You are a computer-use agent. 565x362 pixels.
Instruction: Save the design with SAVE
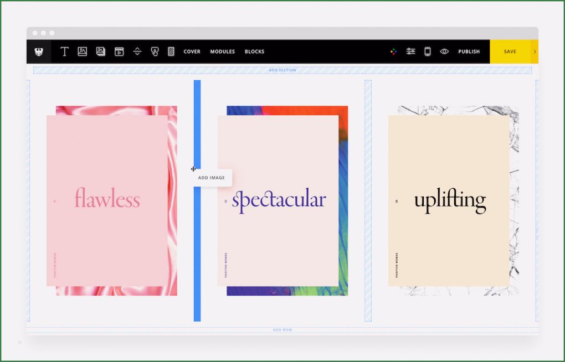click(x=509, y=51)
